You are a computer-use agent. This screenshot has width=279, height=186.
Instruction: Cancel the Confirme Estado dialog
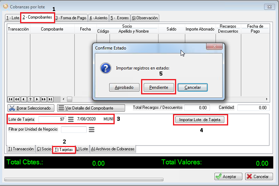[192, 87]
